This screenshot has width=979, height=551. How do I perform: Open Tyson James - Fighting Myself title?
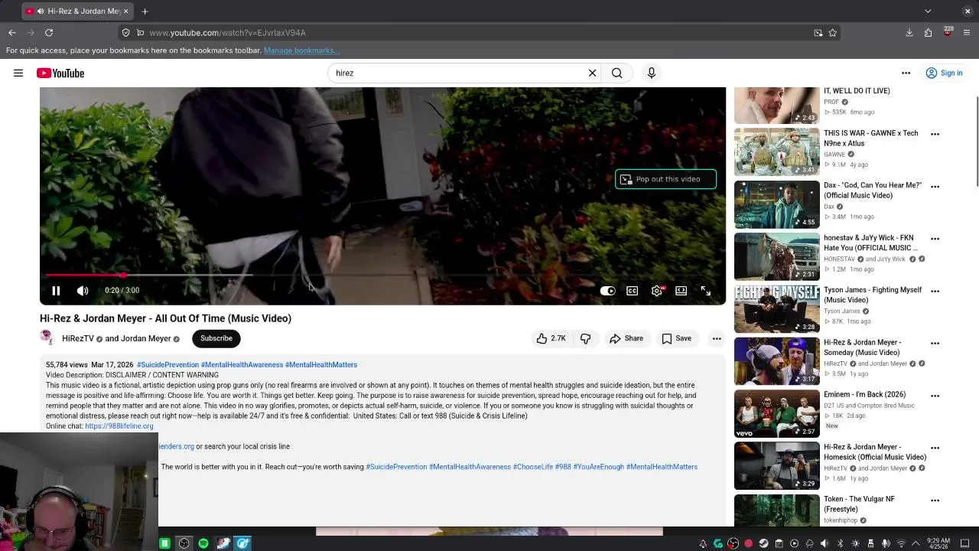873,295
